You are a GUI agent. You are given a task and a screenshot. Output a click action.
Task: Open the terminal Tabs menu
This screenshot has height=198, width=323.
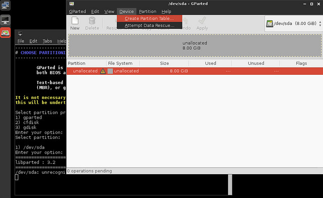[x=47, y=41]
